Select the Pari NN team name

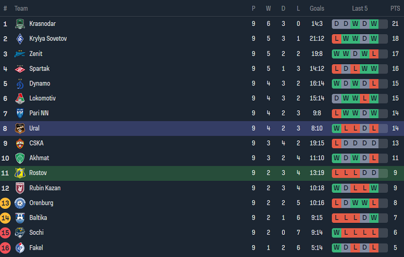point(39,113)
